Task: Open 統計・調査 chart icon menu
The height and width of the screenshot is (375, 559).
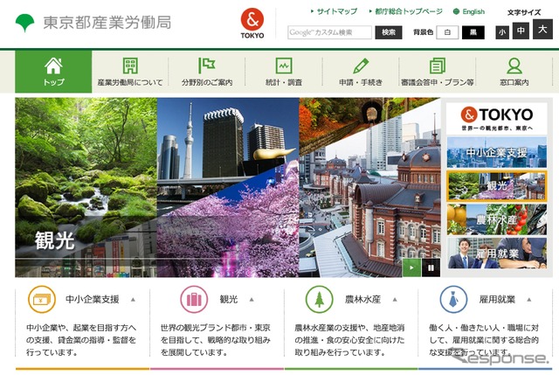Action: point(284,72)
